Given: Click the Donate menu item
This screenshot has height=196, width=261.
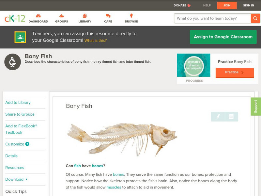Looking at the screenshot, I should point(182,6).
